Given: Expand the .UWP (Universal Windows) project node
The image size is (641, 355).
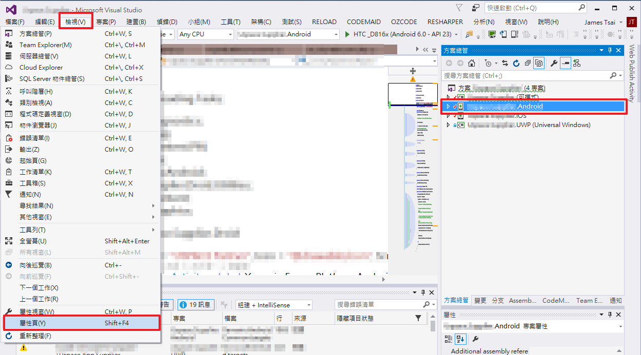Looking at the screenshot, I should pyautogui.click(x=448, y=125).
